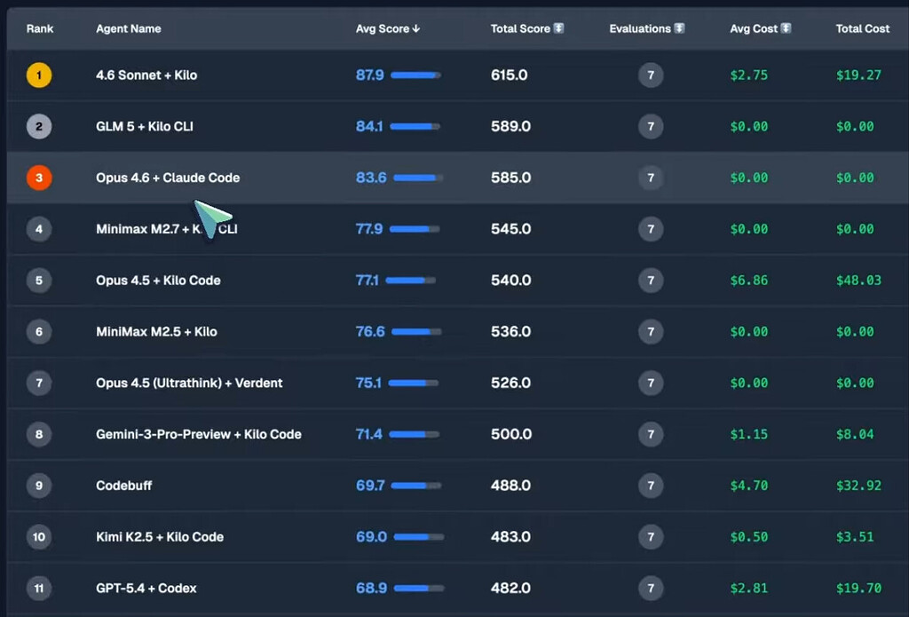Sort by the Total Cost column header
The height and width of the screenshot is (617, 909).
click(862, 28)
